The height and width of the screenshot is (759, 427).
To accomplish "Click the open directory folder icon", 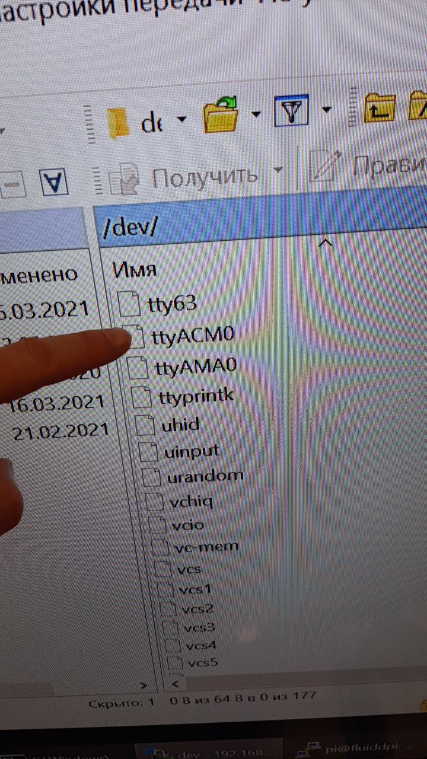I will [x=221, y=114].
